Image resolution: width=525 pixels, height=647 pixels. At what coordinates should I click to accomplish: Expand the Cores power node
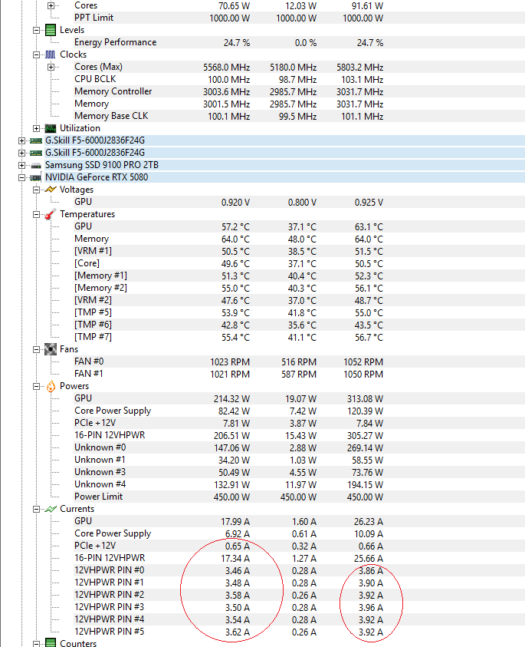(x=51, y=6)
